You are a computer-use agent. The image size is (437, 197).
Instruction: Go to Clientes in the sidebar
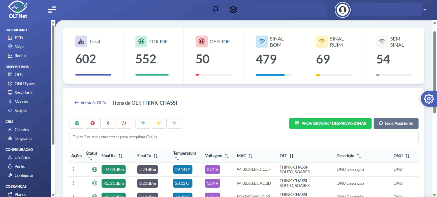coord(21,130)
